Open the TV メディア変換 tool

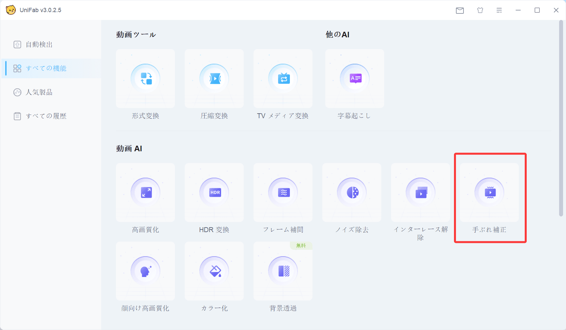283,79
